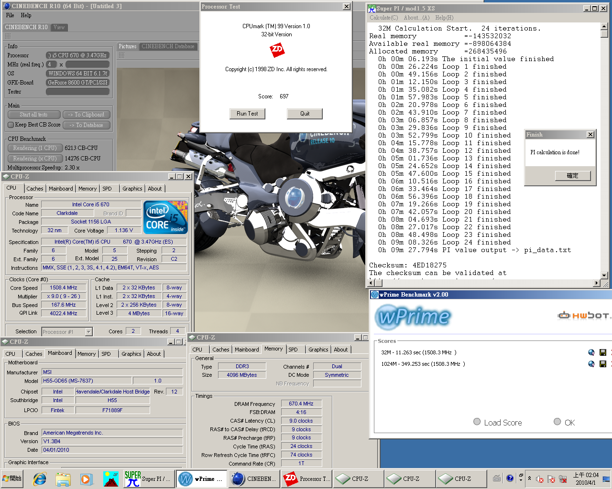Open Help menu in CINEBENCH

tap(26, 15)
